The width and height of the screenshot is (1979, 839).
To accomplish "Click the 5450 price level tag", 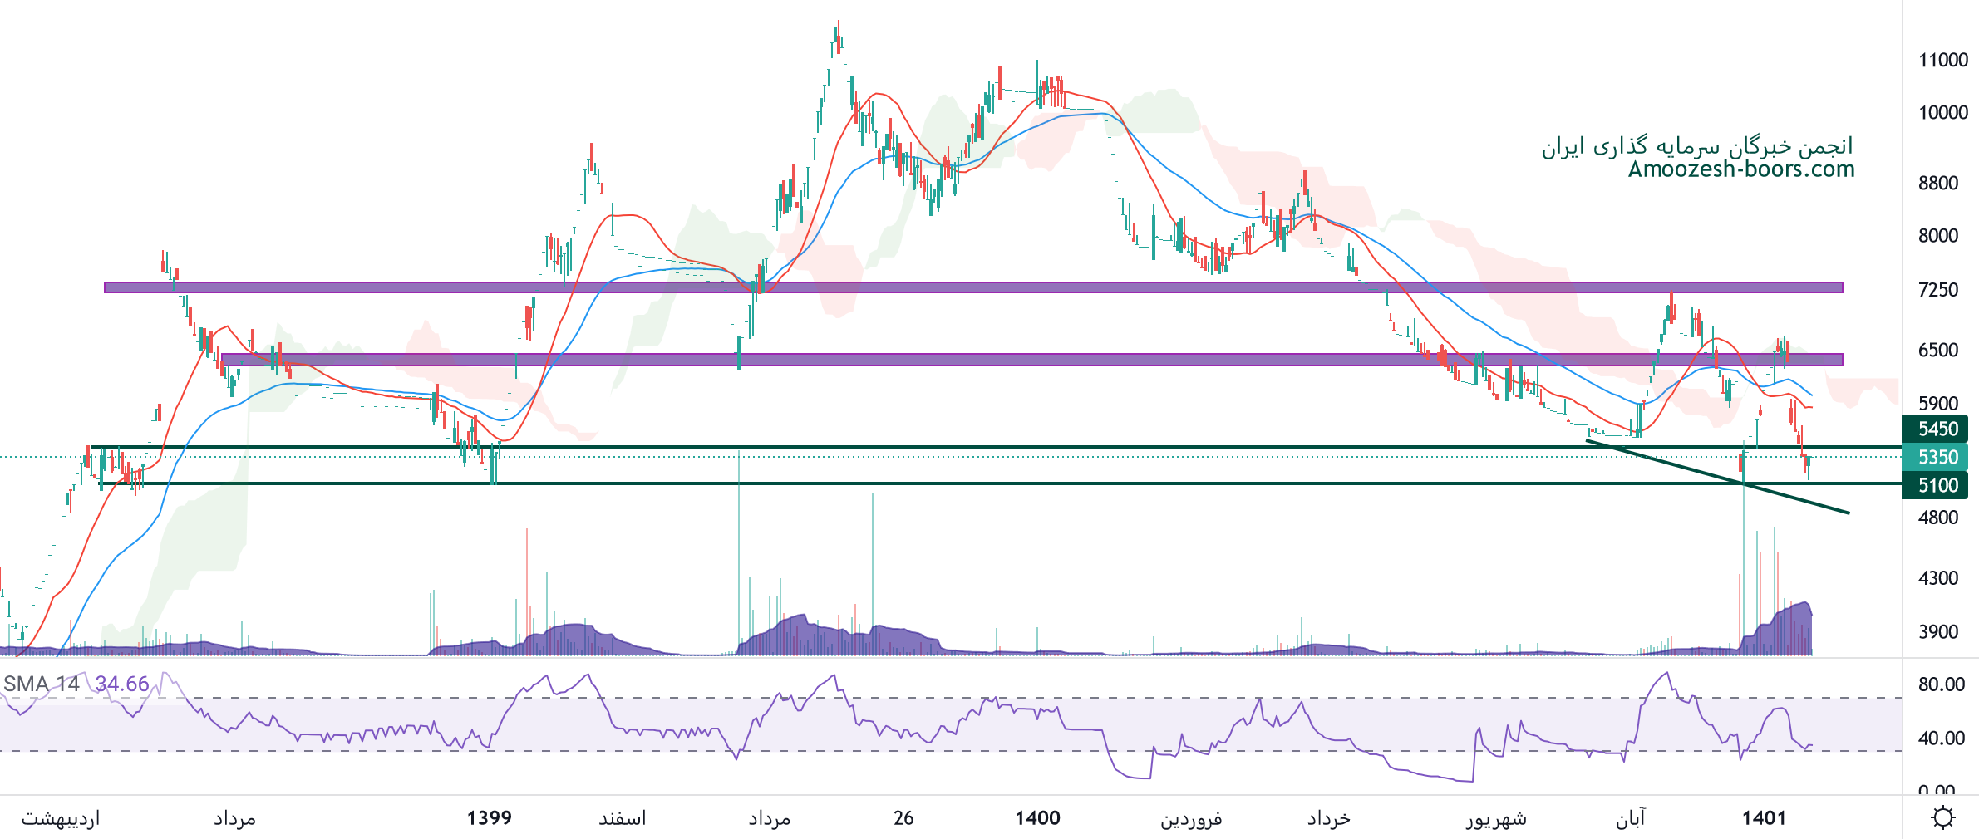I will 1937,429.
